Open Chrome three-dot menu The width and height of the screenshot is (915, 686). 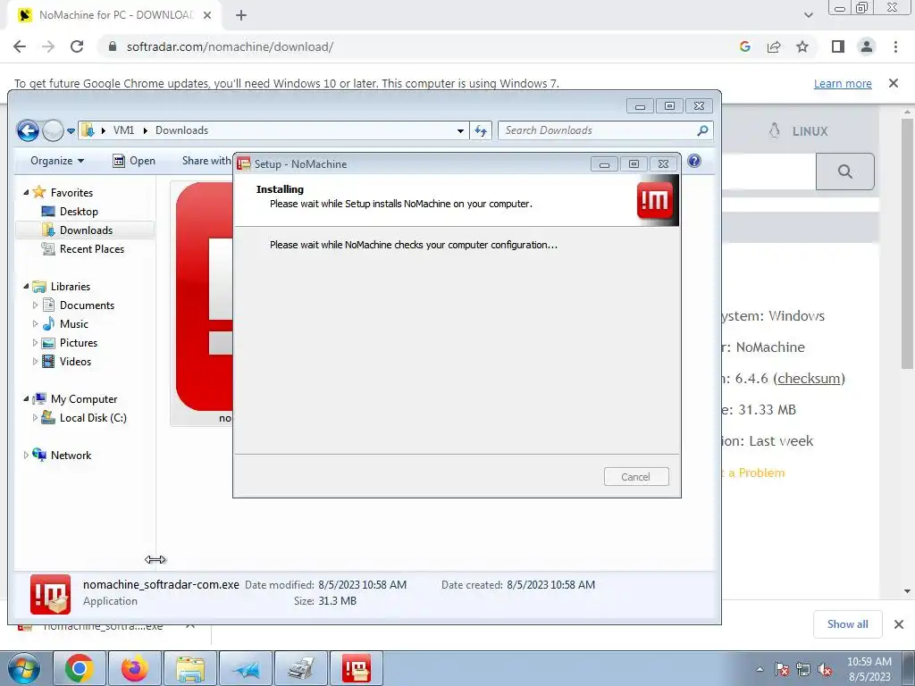[x=895, y=46]
